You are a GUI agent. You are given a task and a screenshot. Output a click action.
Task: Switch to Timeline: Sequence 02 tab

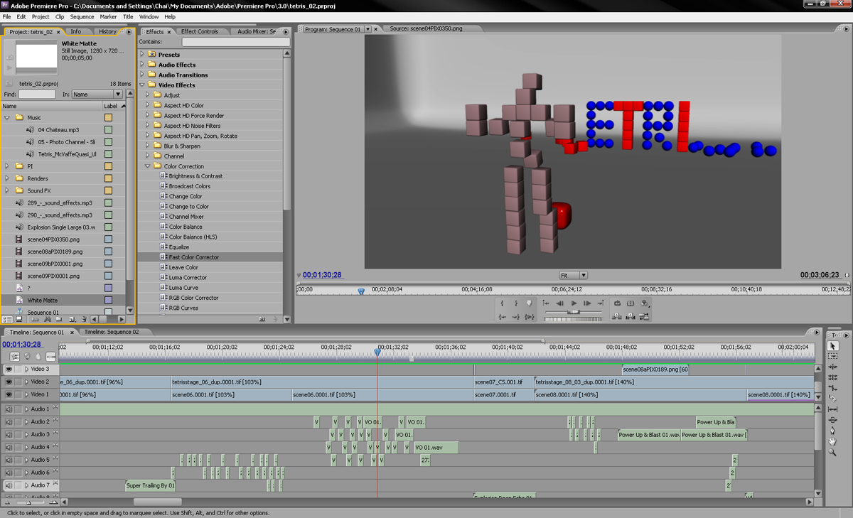pos(111,332)
